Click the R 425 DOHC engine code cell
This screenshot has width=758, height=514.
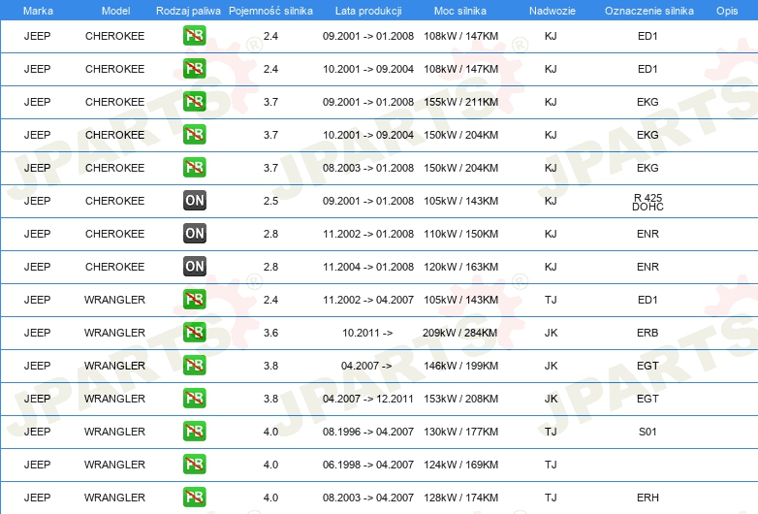(647, 202)
